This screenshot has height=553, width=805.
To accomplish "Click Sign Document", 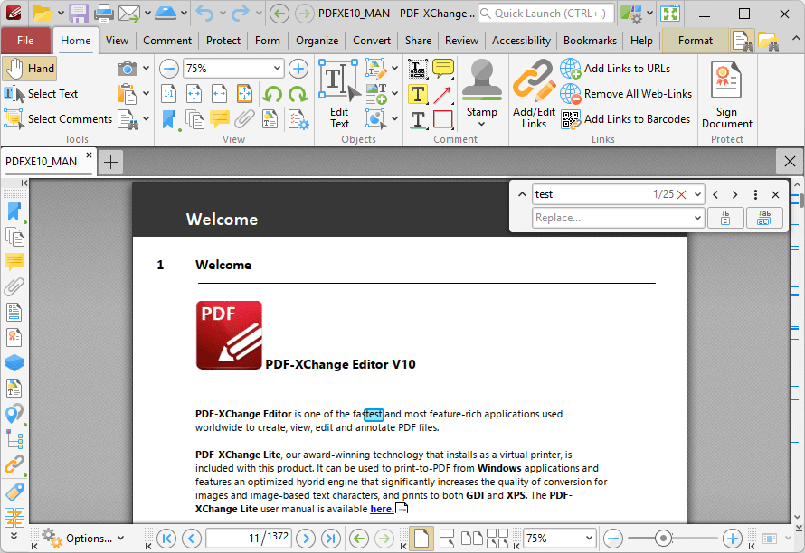I will 726,95.
